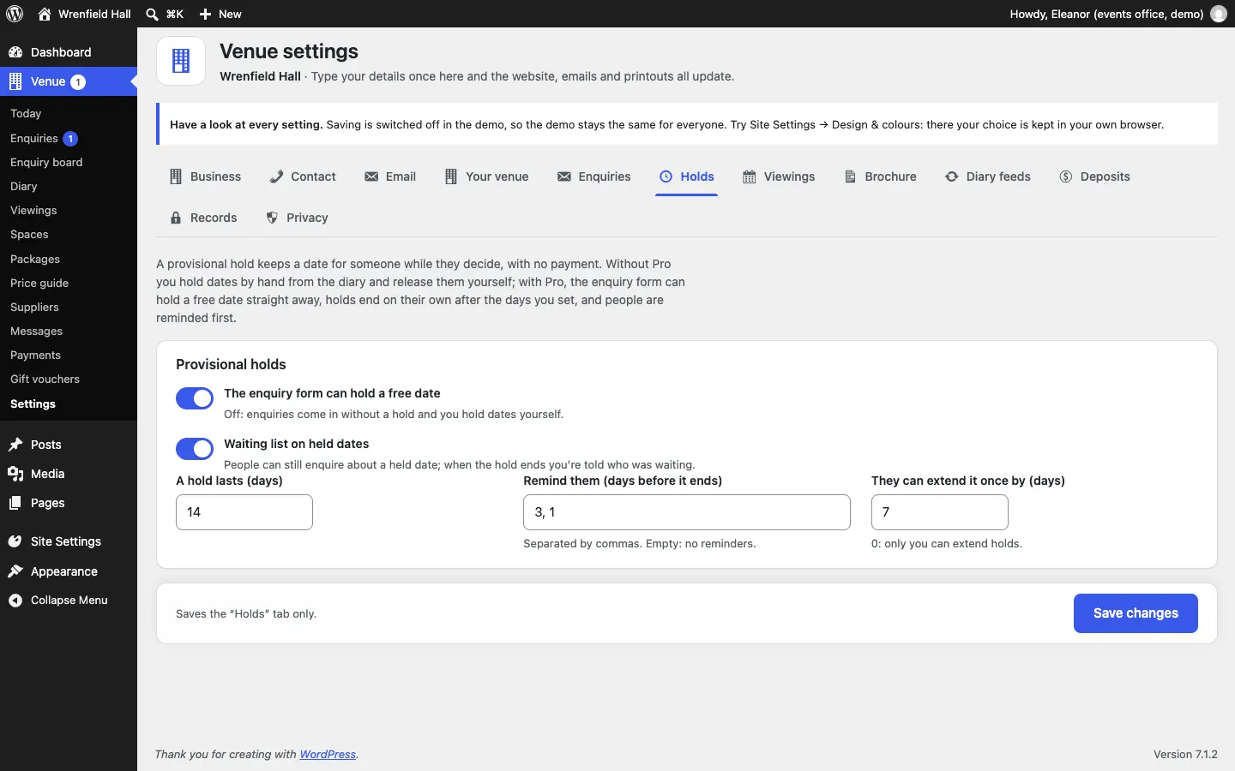The image size is (1235, 771).
Task: Click the Privacy shield icon
Action: 272,218
